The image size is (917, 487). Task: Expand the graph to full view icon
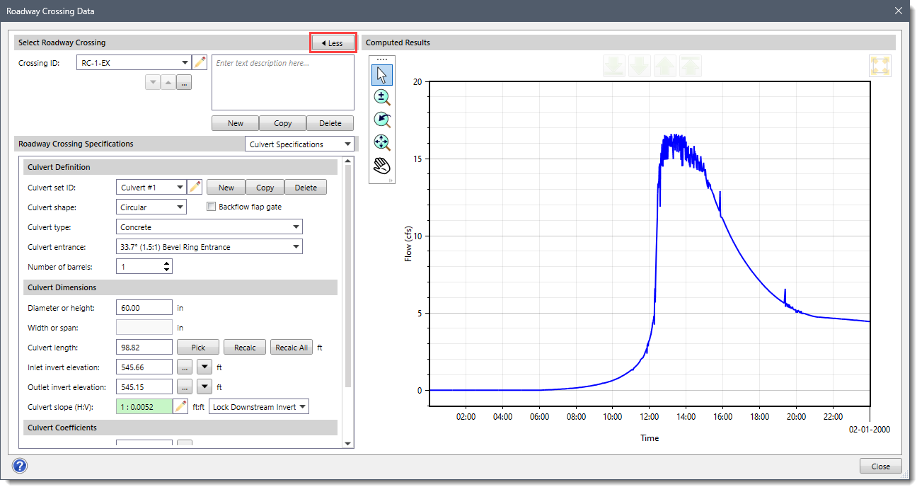[880, 66]
